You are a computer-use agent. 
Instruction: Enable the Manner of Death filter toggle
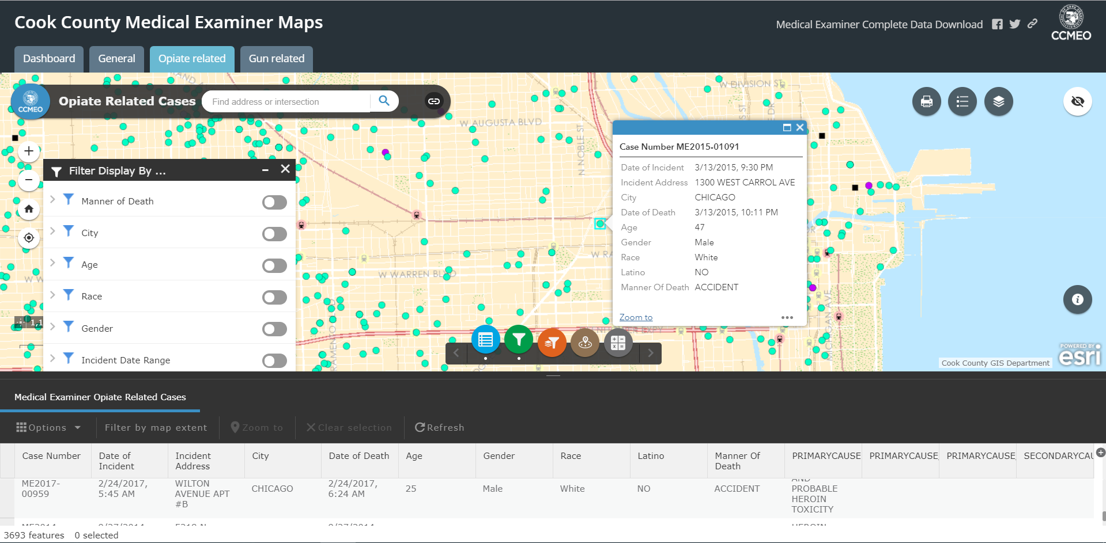click(274, 202)
